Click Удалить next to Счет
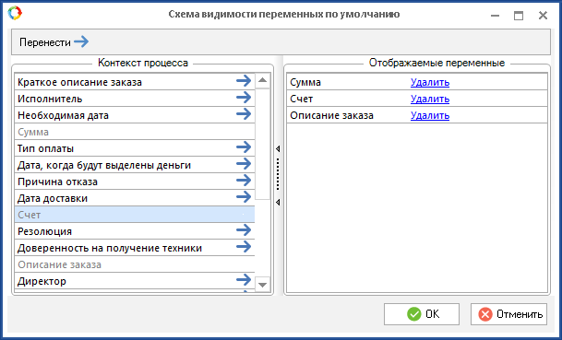Viewport: 562px width, 340px height. 430,99
